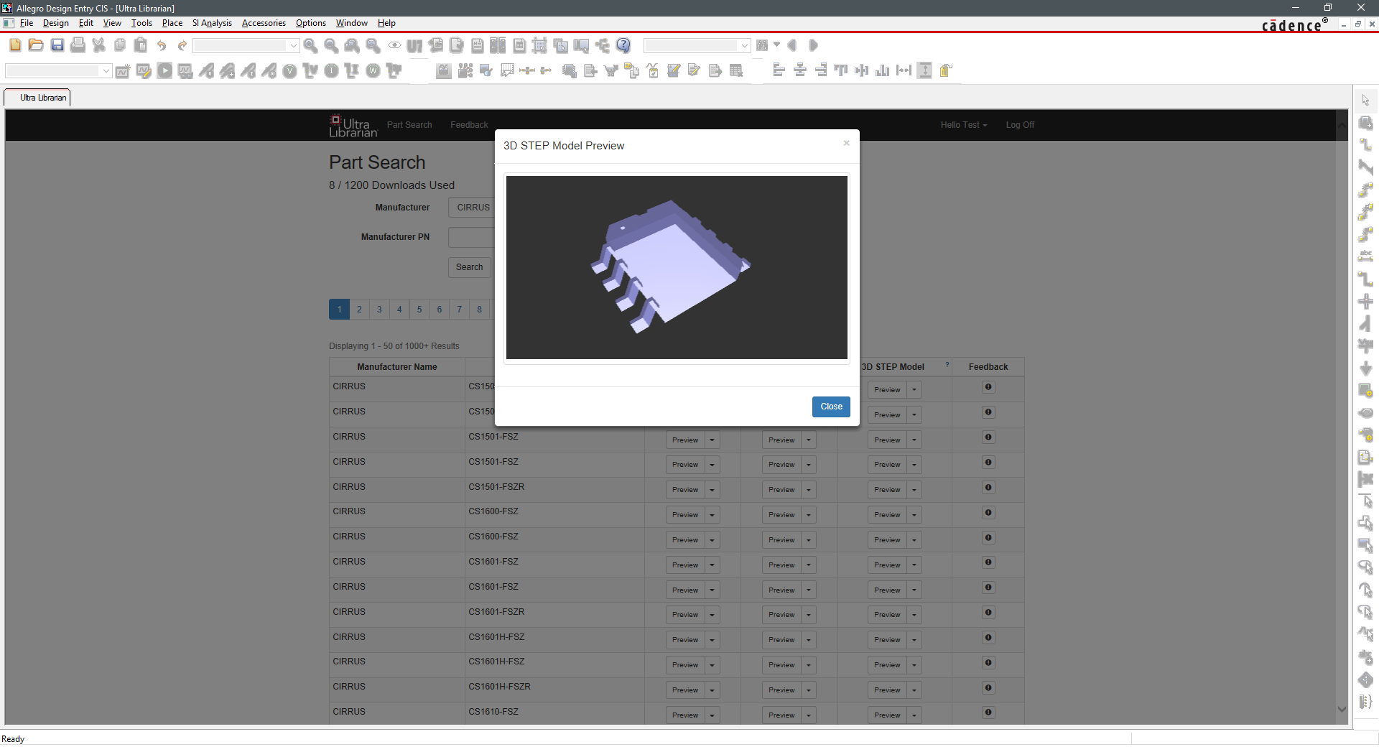Open the Place menu

tap(172, 23)
